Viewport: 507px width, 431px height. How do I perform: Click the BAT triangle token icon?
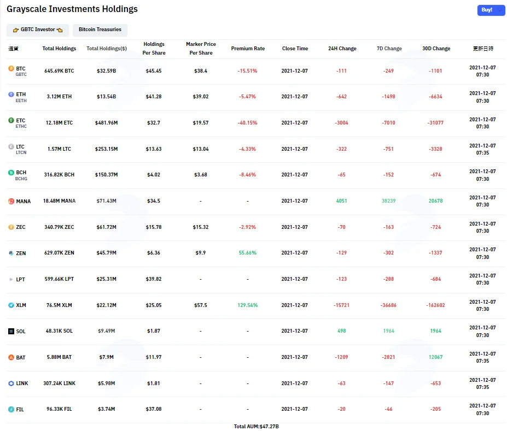pos(11,357)
